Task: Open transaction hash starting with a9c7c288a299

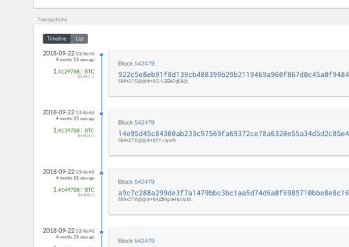Action: (x=233, y=193)
